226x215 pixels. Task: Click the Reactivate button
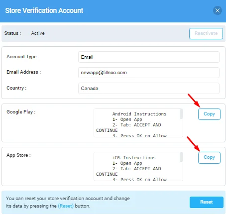(206, 33)
